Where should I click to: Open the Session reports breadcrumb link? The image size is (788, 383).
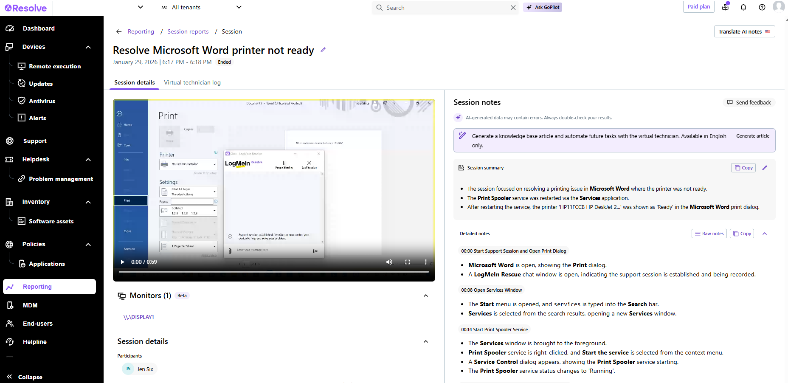188,31
